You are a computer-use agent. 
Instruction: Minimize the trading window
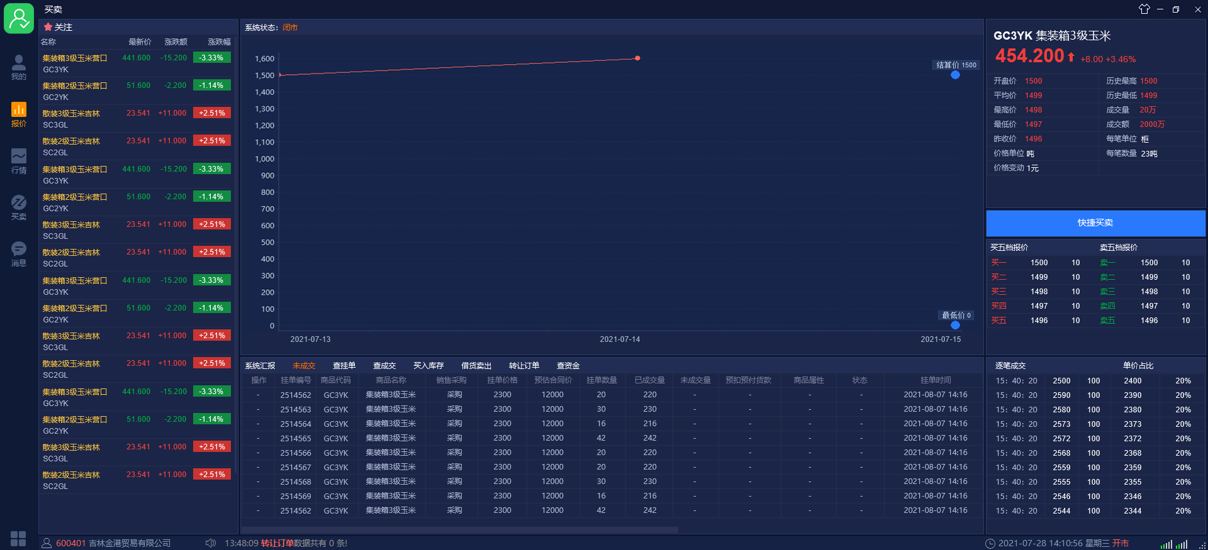(x=1160, y=9)
